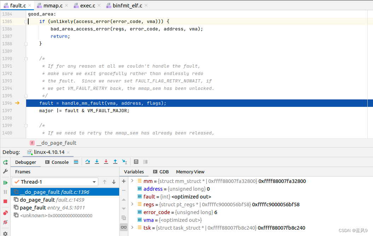
Task: Close the binfmt_elf.c tab
Action: pos(146,5)
